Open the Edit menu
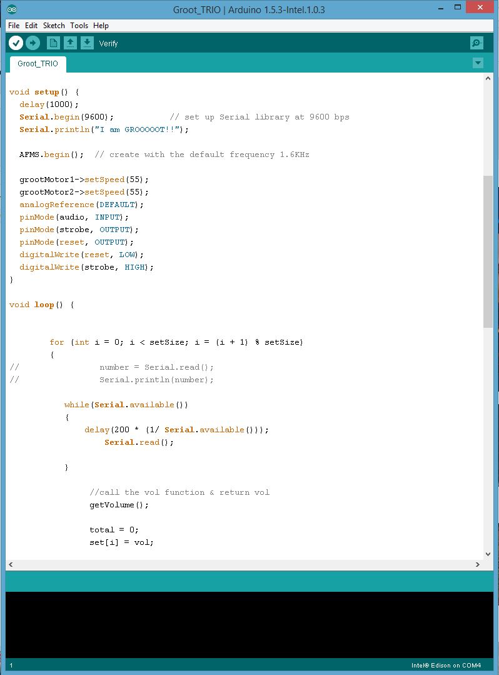 tap(31, 26)
